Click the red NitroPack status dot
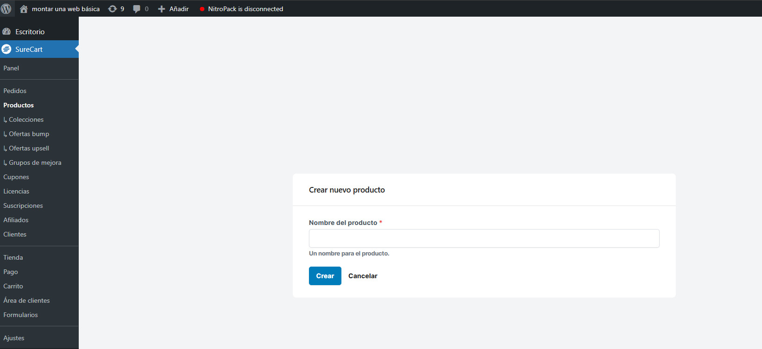Viewport: 762px width, 349px height. pos(202,9)
